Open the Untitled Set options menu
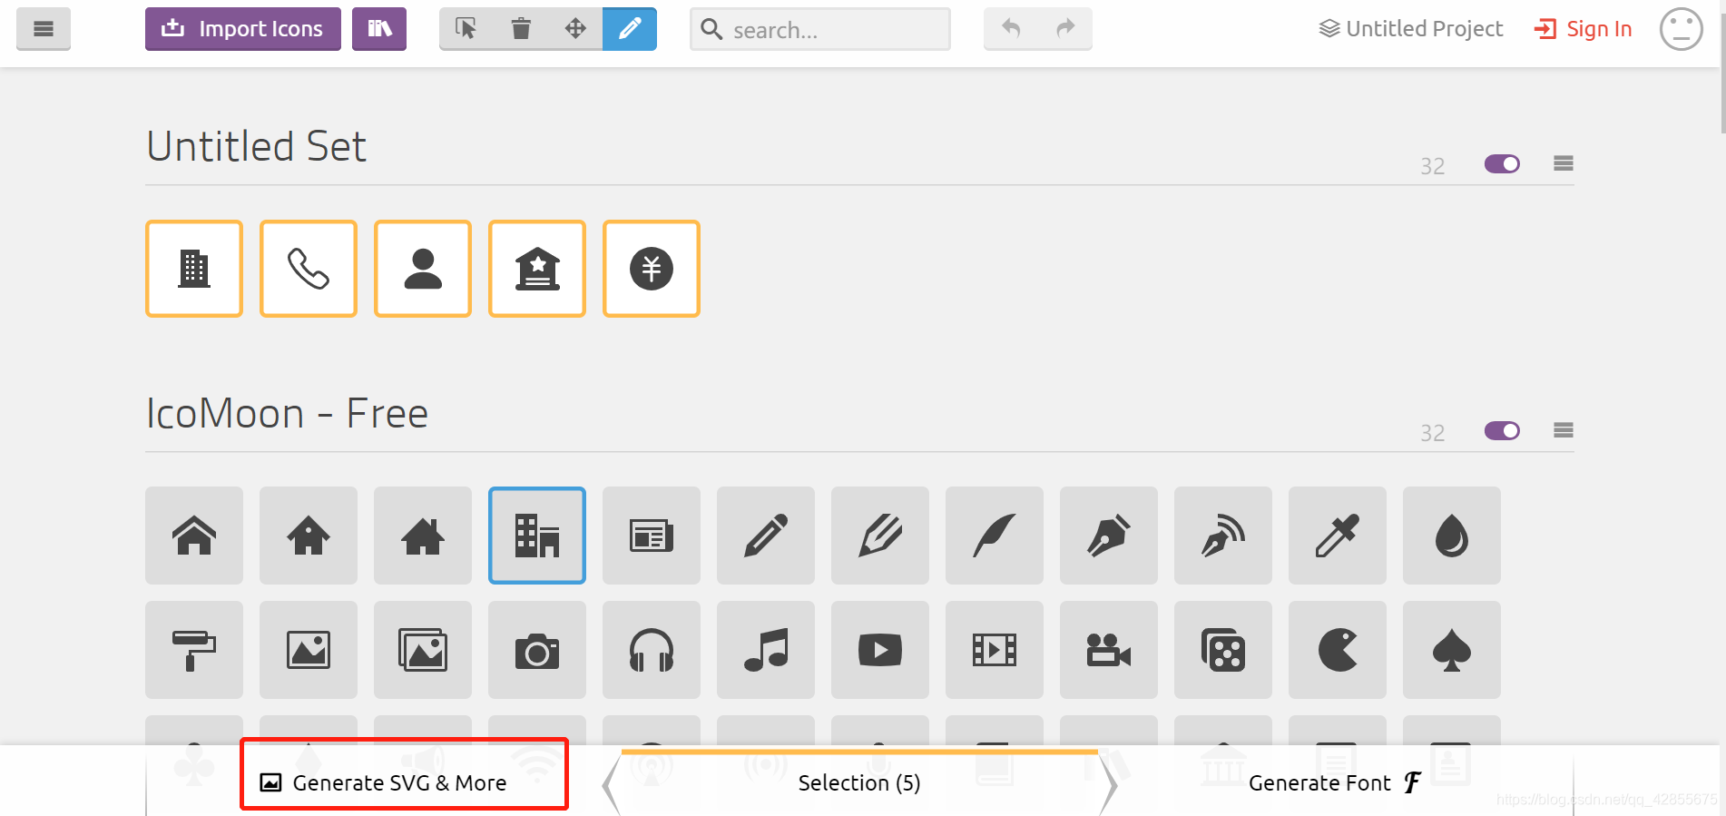Screen dimensions: 1726x816 1563,163
